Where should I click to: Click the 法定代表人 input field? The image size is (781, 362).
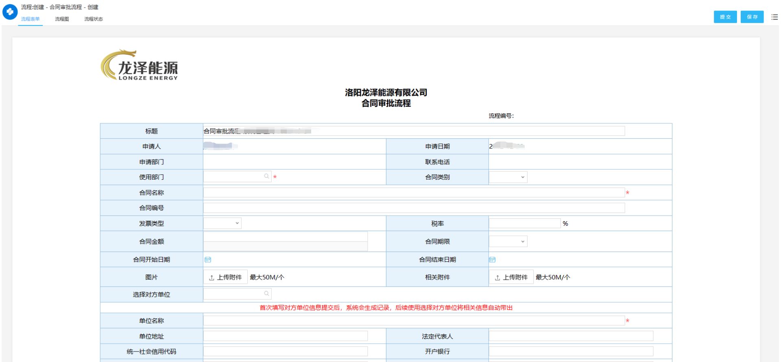[571, 336]
